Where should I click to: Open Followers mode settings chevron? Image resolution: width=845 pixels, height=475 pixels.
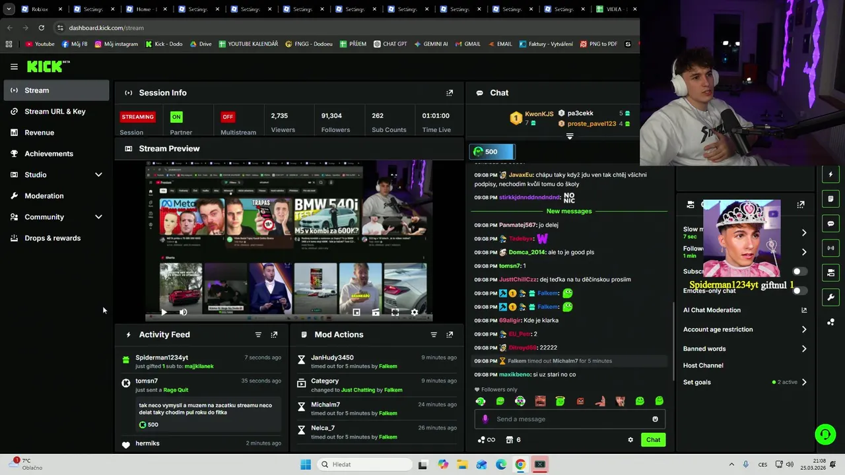pyautogui.click(x=804, y=252)
